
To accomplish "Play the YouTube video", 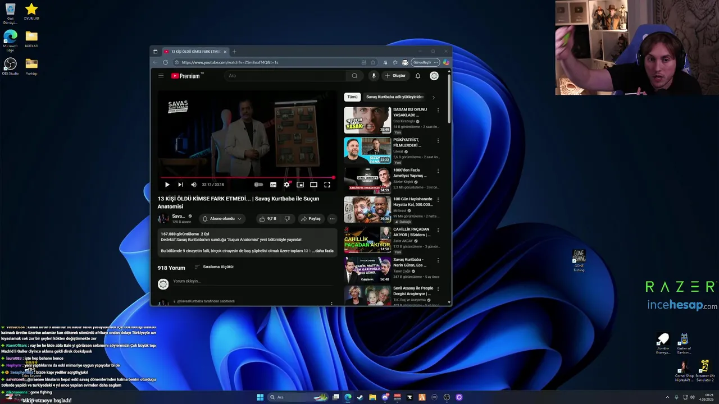I will tap(167, 185).
